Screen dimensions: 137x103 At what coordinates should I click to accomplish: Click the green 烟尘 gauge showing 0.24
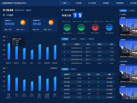67,27
